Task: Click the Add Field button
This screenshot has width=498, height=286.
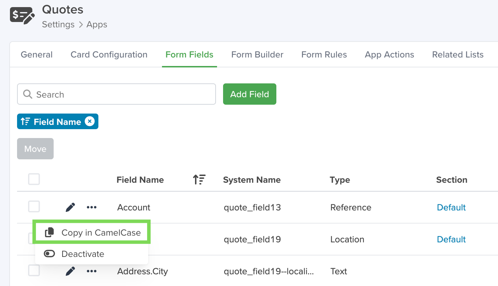Action: click(x=250, y=94)
